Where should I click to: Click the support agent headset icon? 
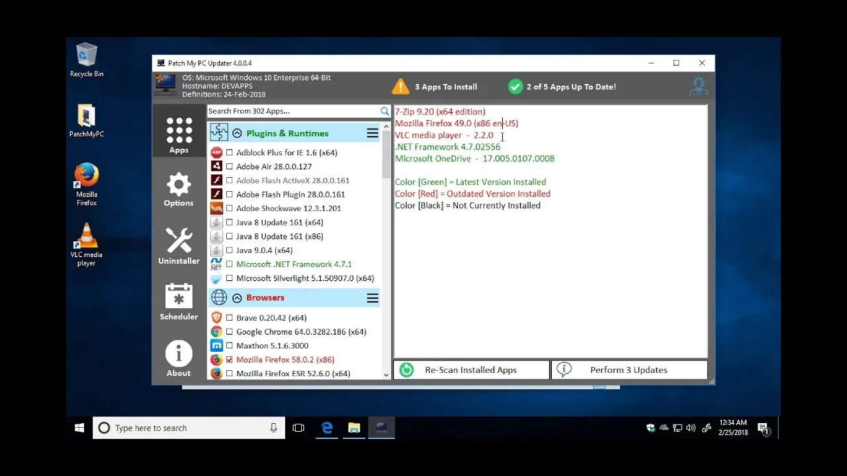(698, 87)
